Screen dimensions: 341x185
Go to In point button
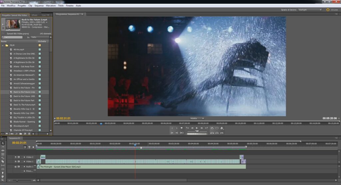pos(172,133)
